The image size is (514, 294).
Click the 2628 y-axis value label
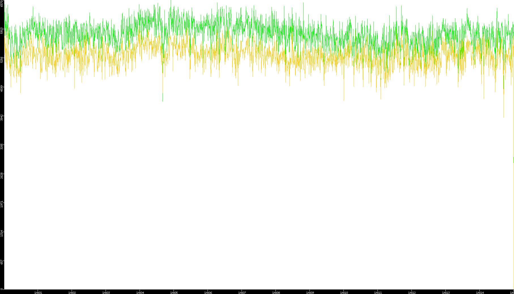pyautogui.click(x=2, y=175)
